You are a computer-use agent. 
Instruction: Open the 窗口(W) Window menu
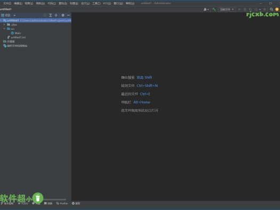click(x=118, y=3)
